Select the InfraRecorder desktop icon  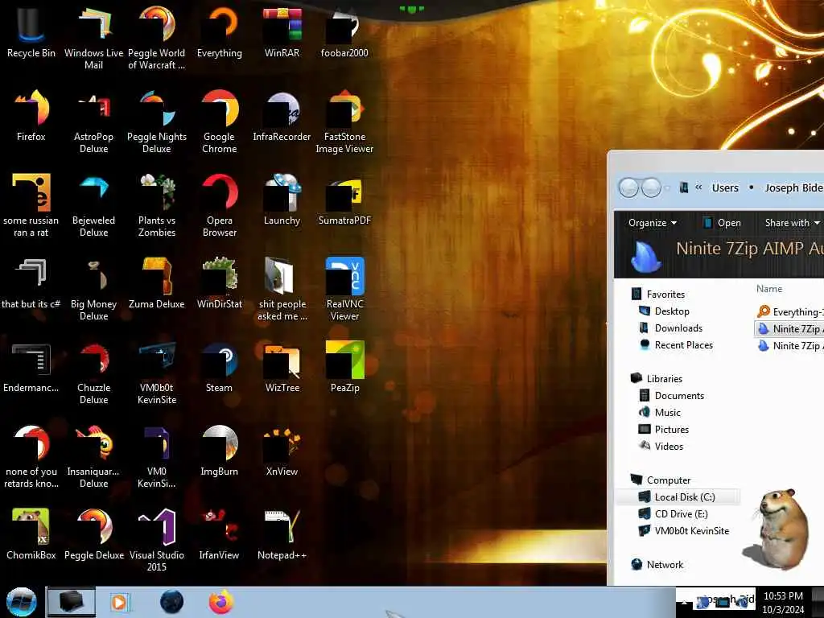[x=282, y=116]
